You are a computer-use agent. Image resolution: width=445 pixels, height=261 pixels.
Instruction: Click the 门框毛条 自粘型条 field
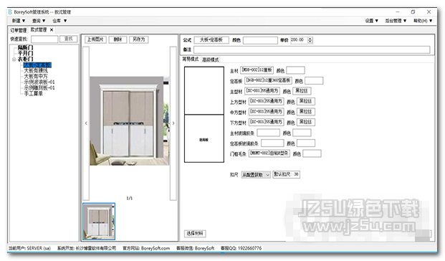[269, 153]
